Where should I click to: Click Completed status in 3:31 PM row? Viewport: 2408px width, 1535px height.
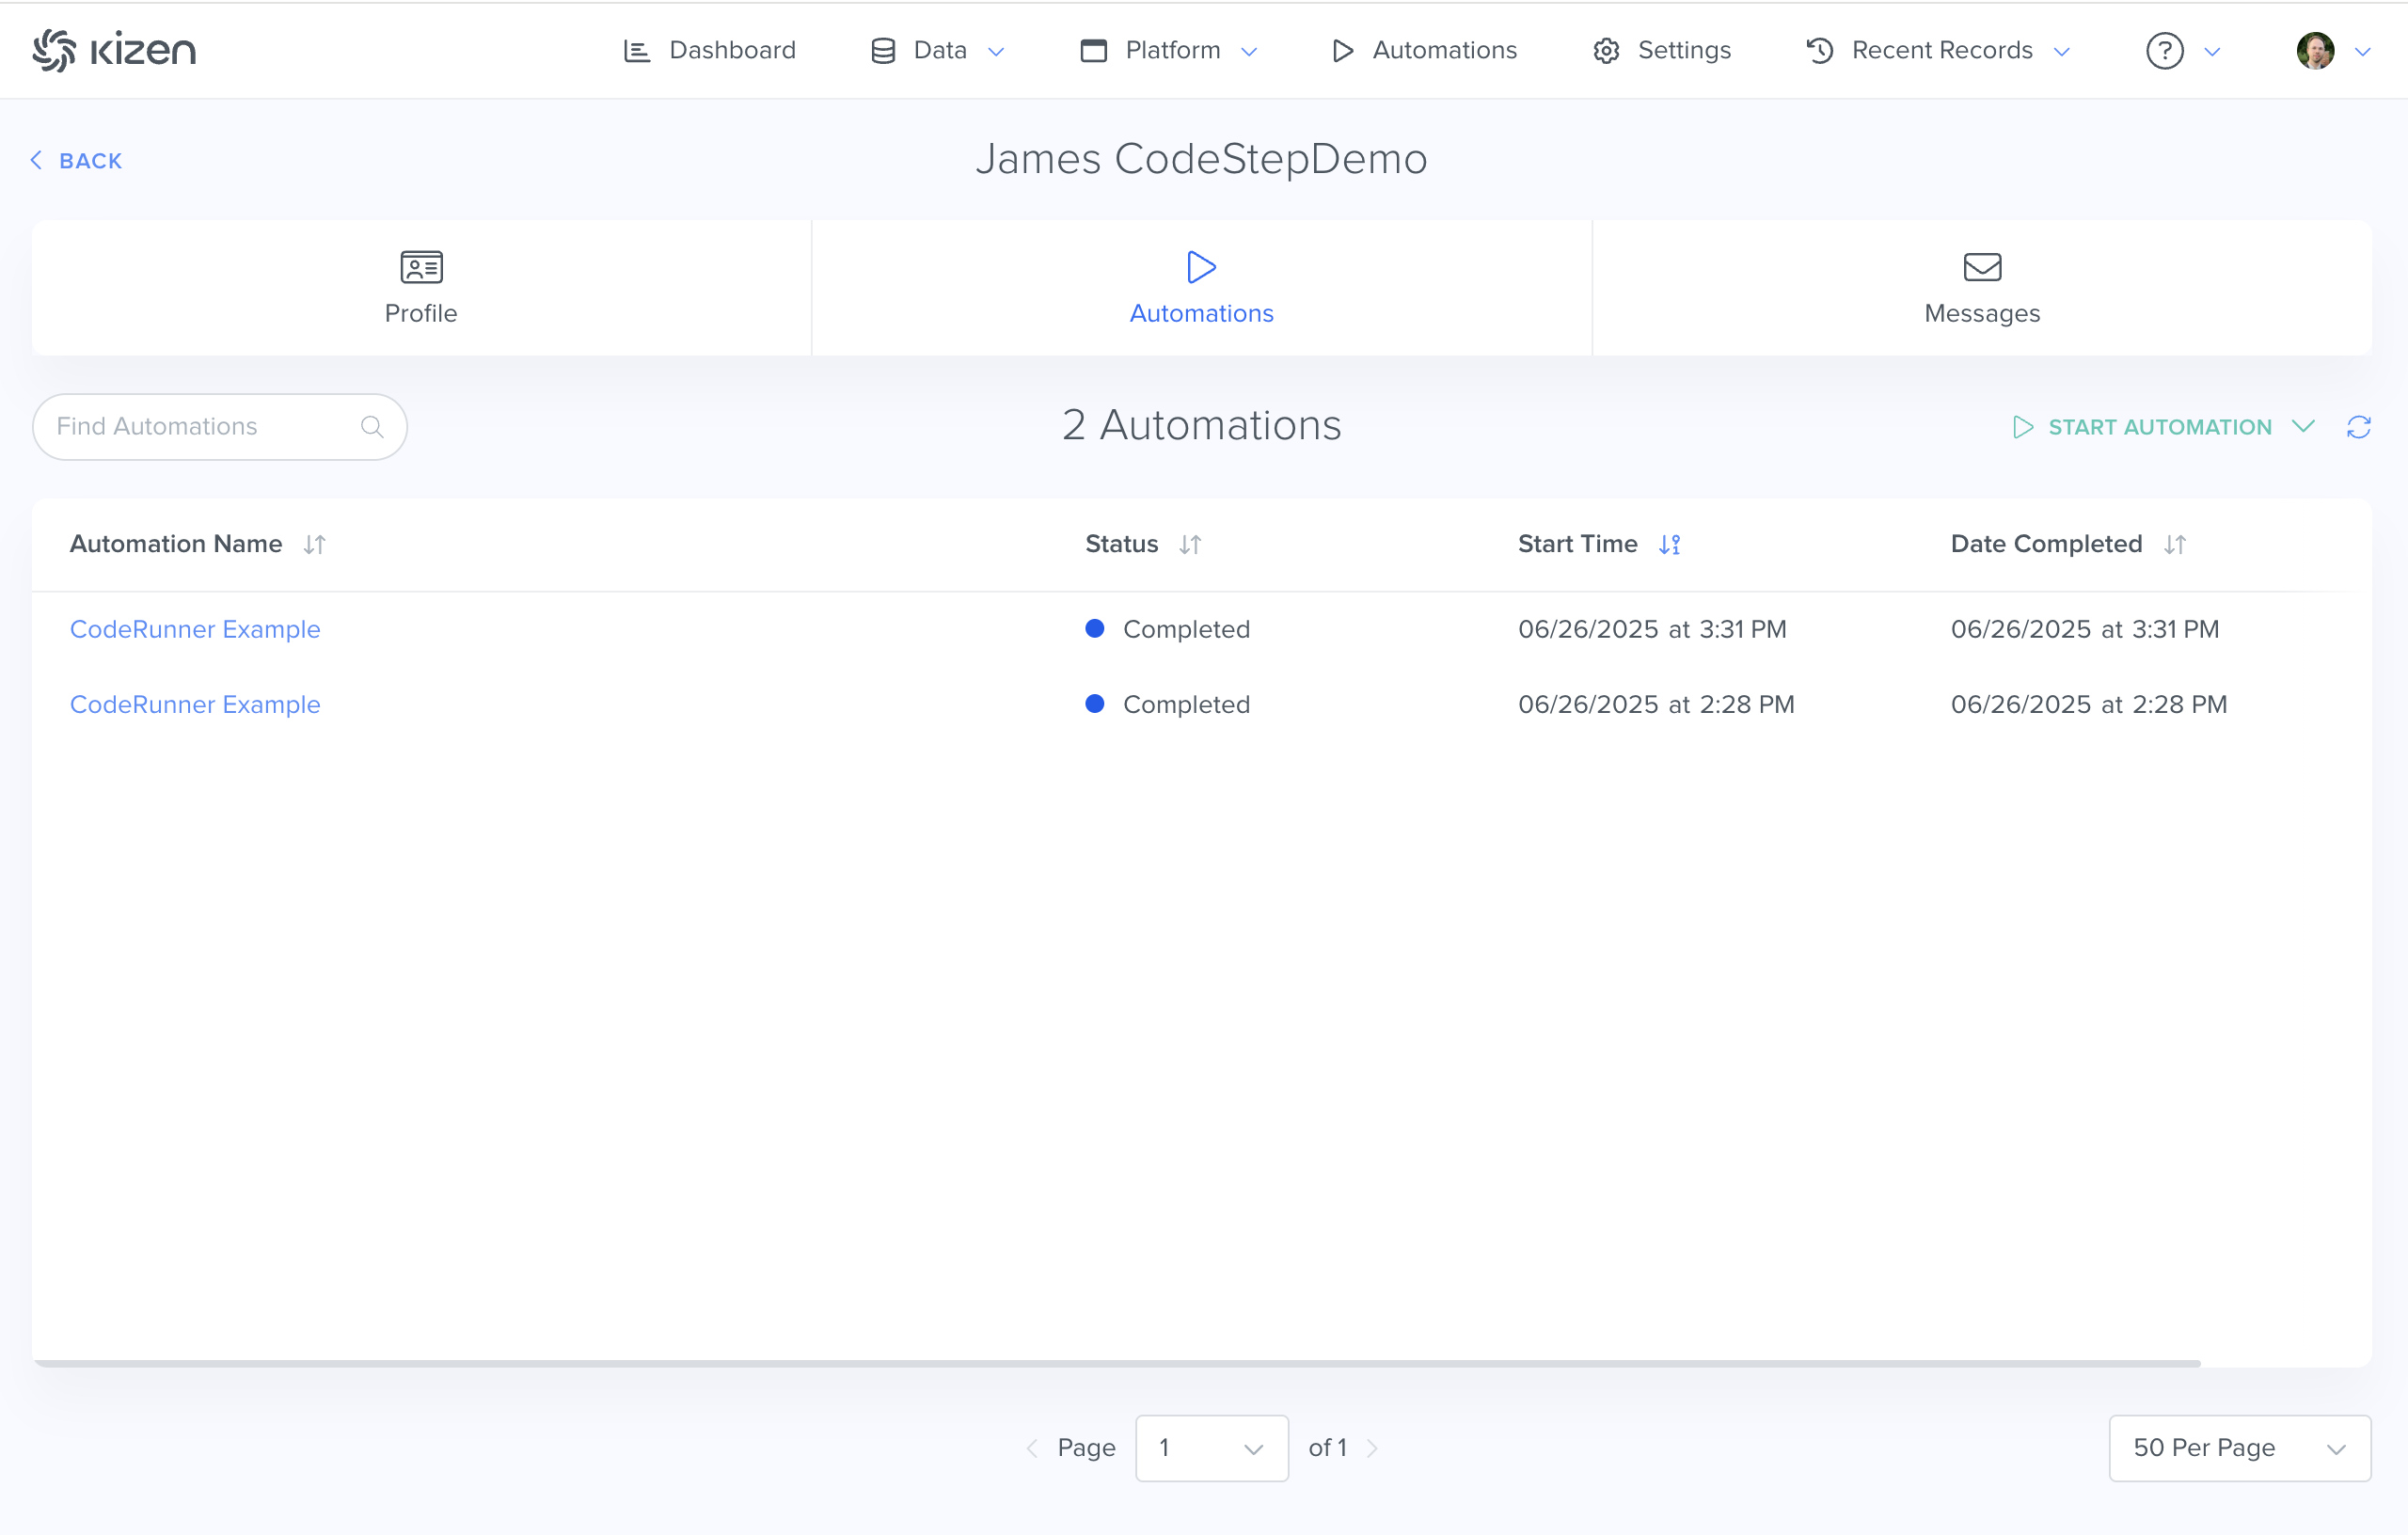[x=1167, y=629]
